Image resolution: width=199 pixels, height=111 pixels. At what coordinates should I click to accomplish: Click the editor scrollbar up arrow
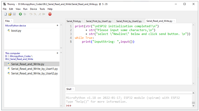(x=193, y=25)
